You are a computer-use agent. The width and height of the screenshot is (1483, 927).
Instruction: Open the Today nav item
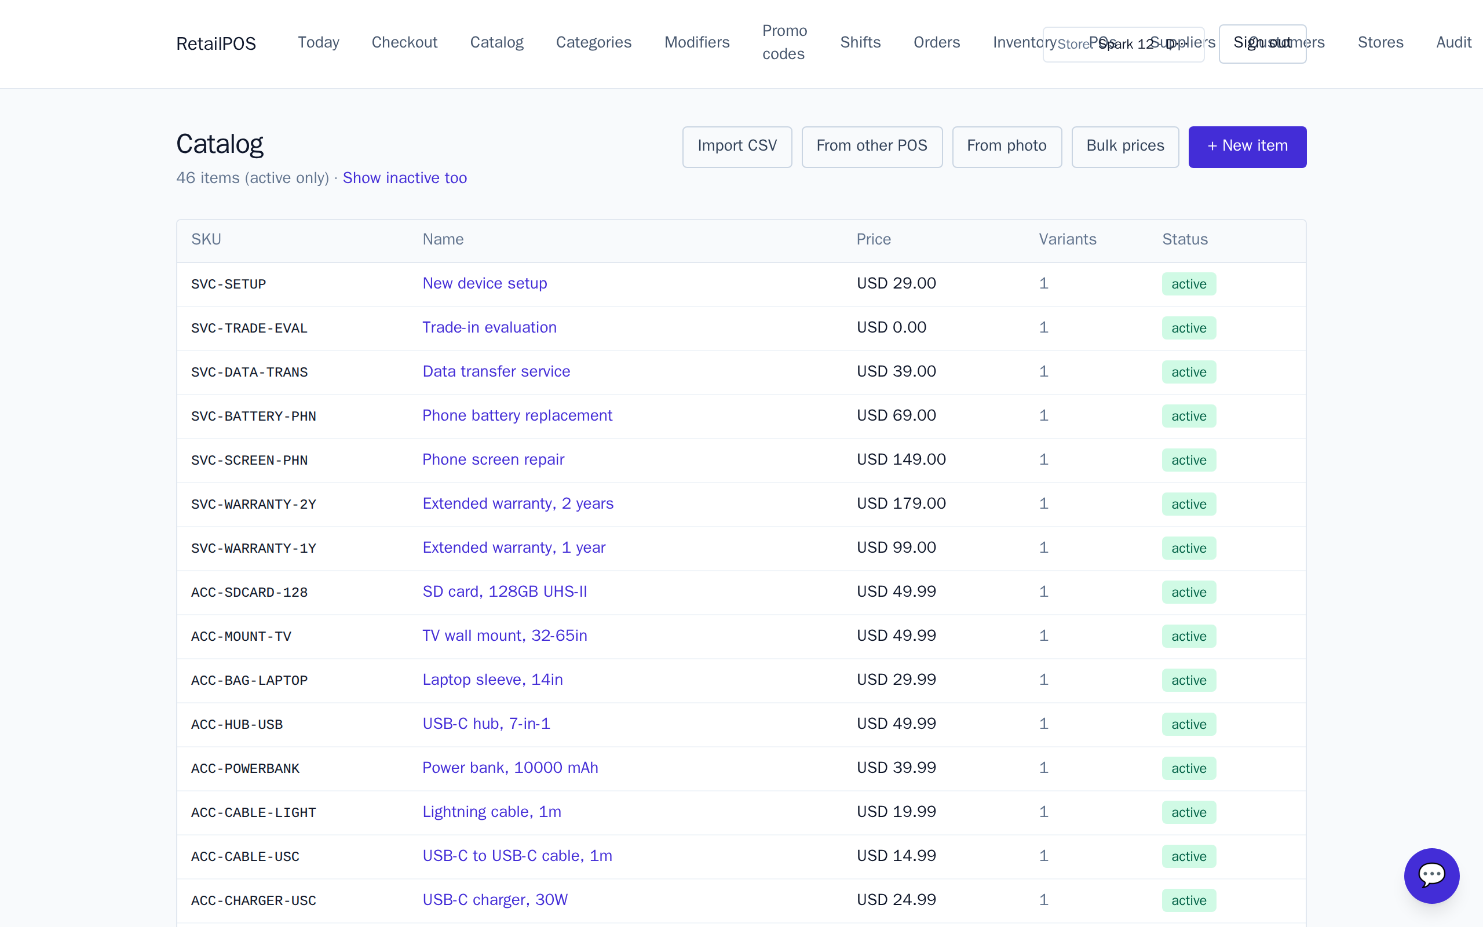[318, 42]
